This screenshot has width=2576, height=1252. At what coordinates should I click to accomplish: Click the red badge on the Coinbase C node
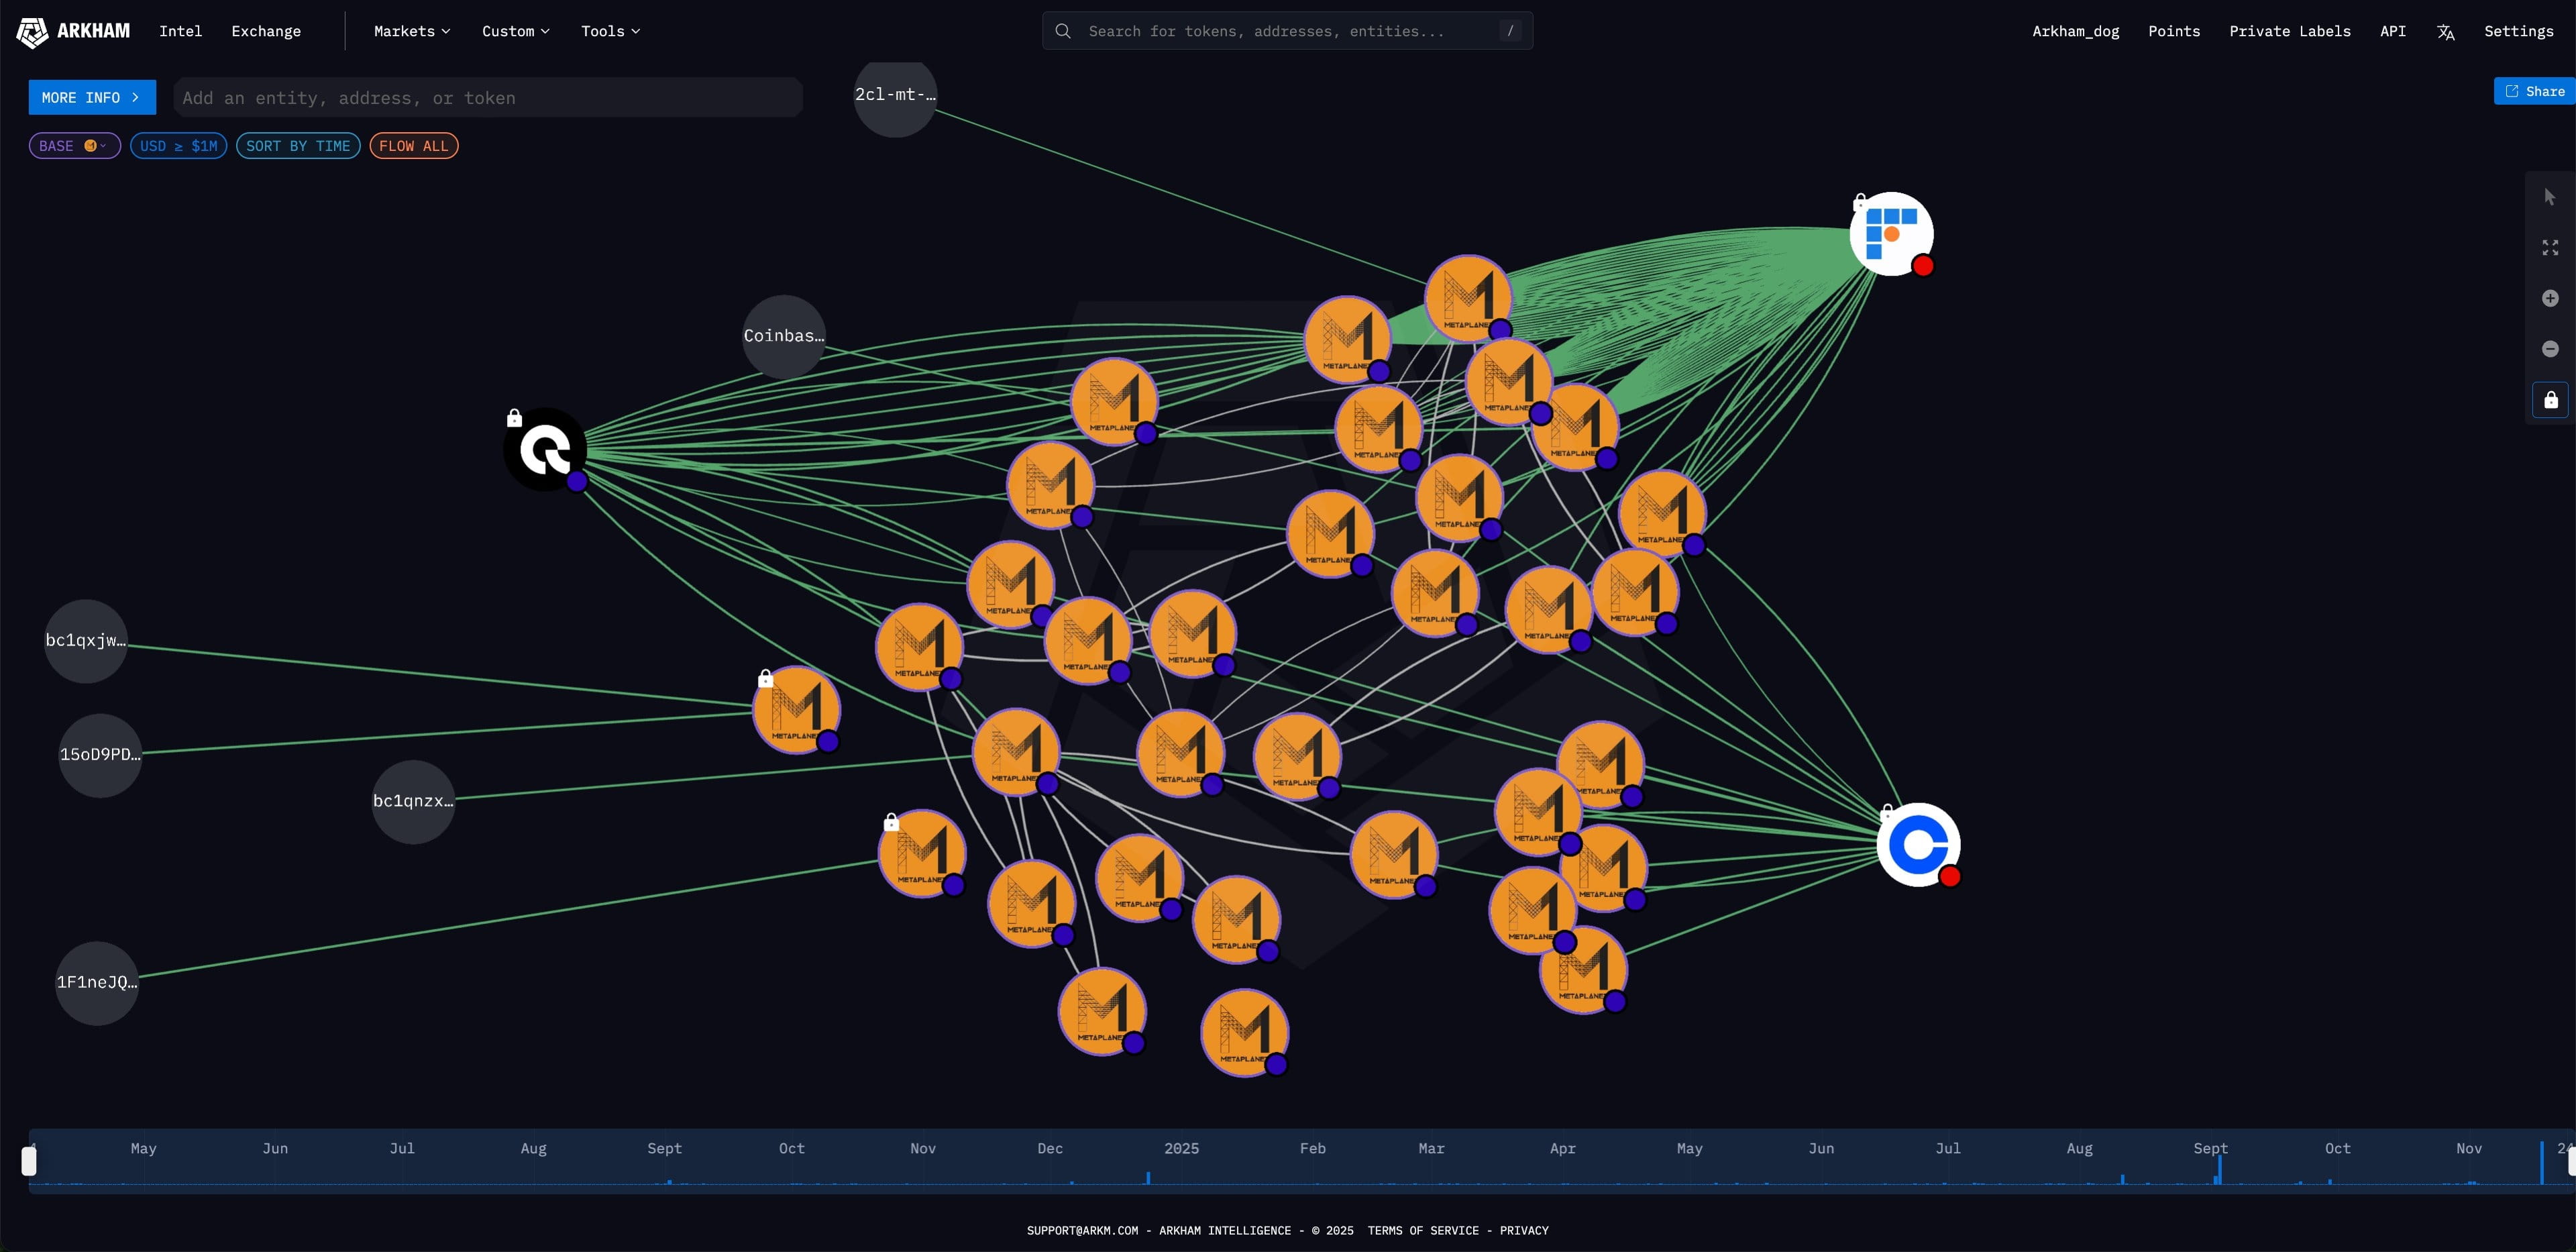(x=1950, y=877)
